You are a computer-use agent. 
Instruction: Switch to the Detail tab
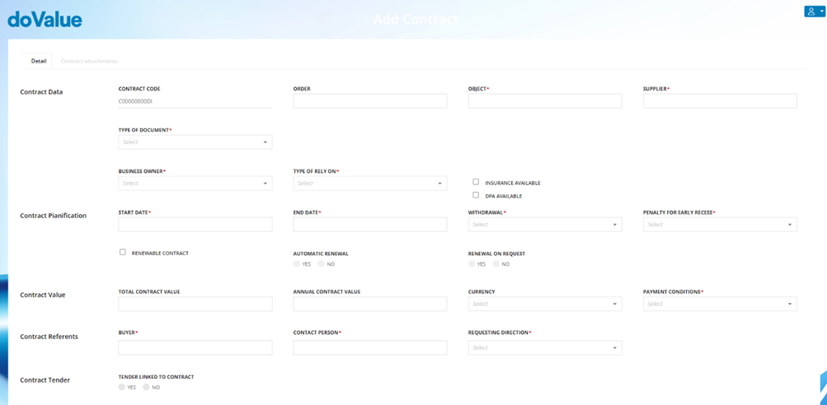click(39, 61)
